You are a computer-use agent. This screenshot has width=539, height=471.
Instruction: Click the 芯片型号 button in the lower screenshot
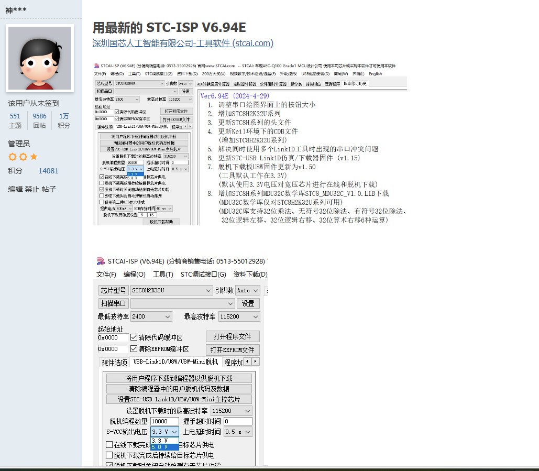pyautogui.click(x=113, y=290)
